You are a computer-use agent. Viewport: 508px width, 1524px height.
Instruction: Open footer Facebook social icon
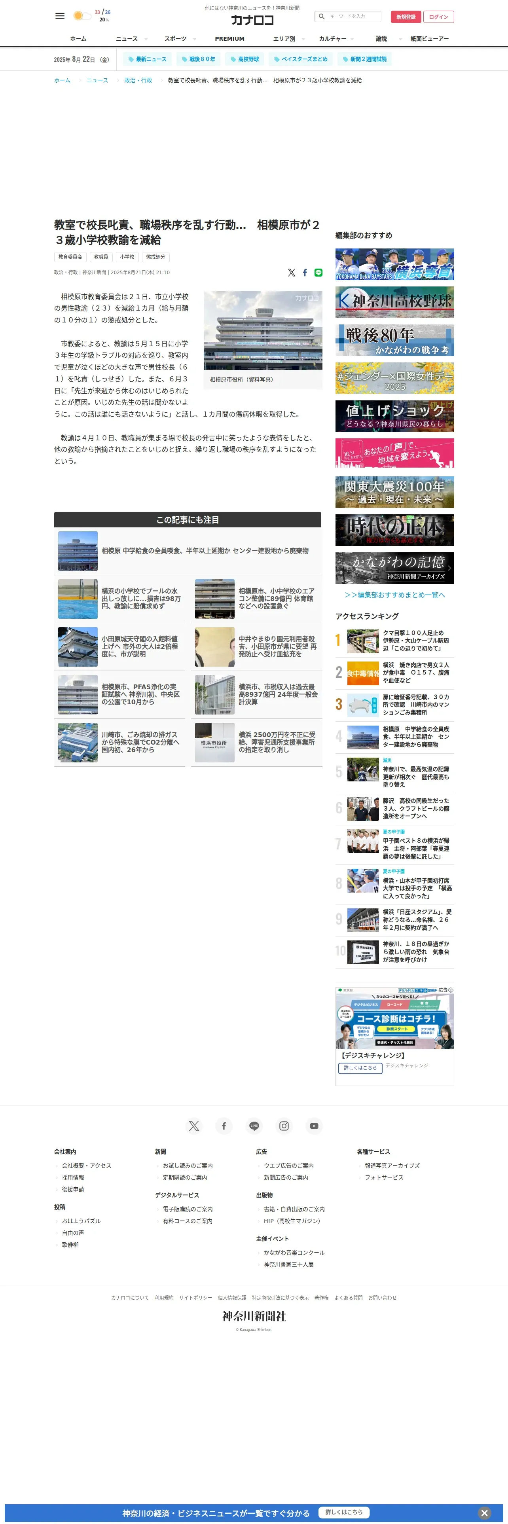coord(224,1126)
